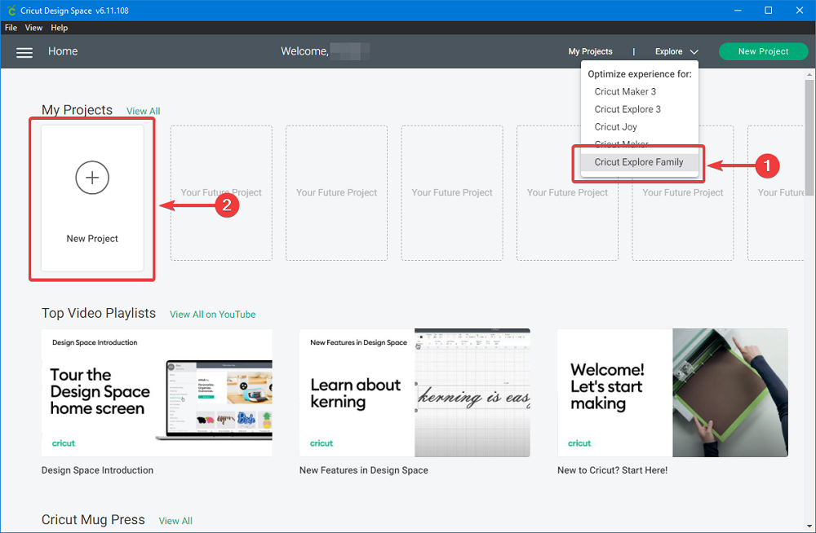Open My Projects in the header
This screenshot has height=533, width=816.
tap(590, 51)
